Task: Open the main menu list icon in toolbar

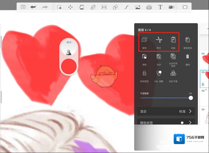Action: [23, 7]
